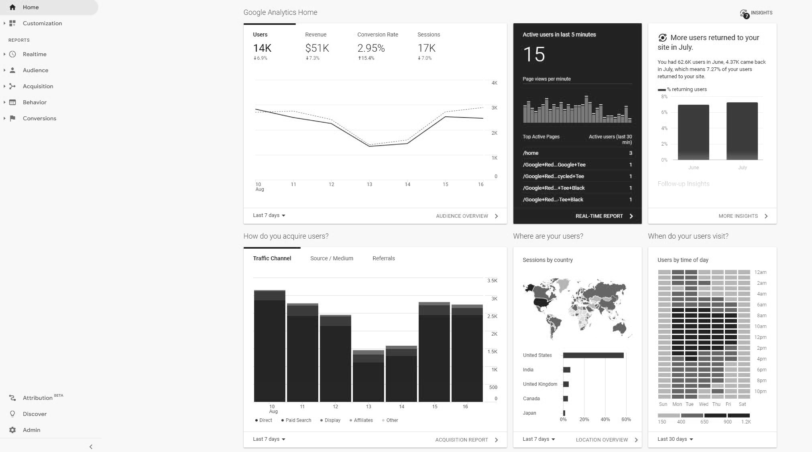Image resolution: width=812 pixels, height=452 pixels.
Task: Open the Real-Time Report link
Action: pyautogui.click(x=599, y=216)
